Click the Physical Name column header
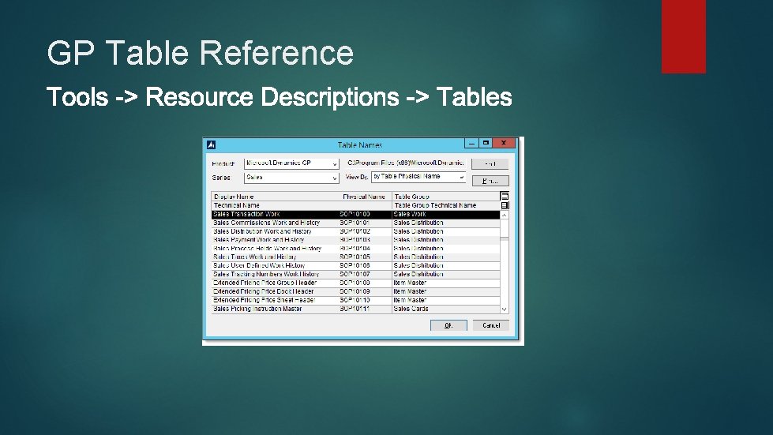773x435 pixels. [x=364, y=197]
